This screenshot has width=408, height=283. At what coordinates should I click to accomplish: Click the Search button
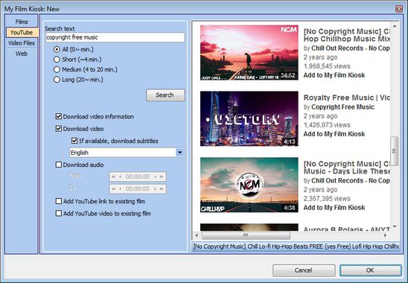click(x=165, y=95)
